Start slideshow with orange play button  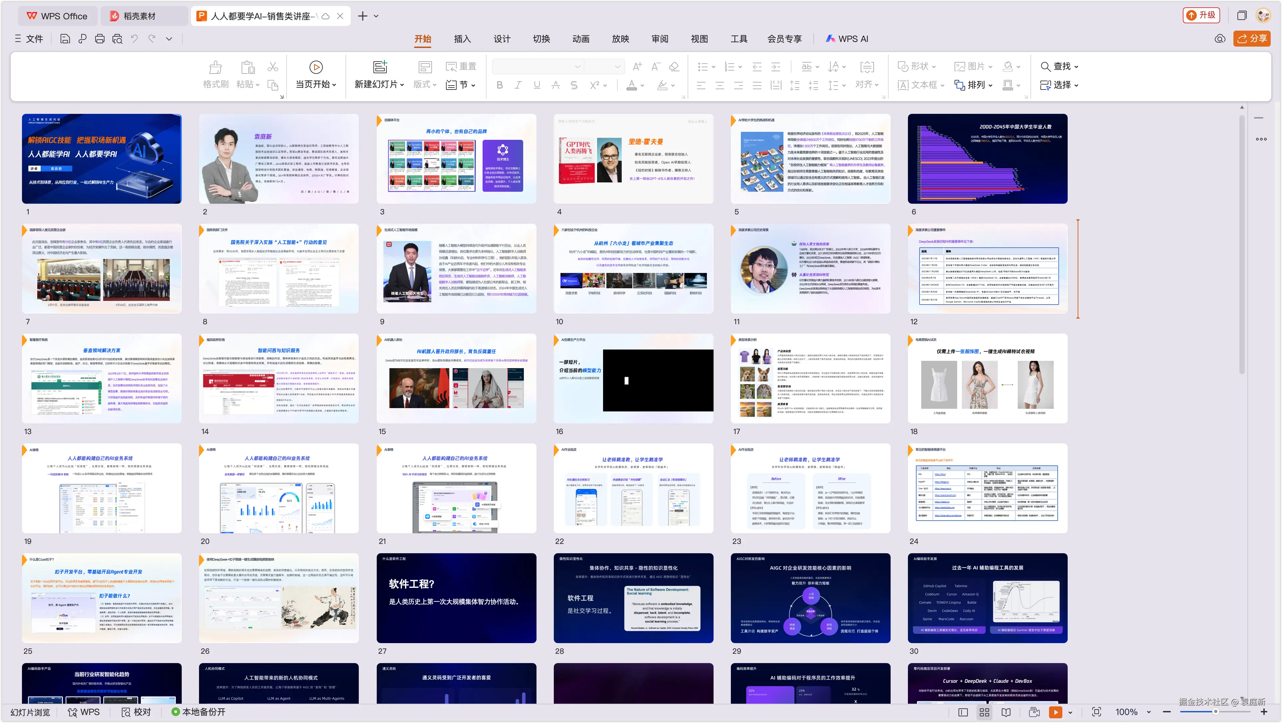pyautogui.click(x=1055, y=712)
